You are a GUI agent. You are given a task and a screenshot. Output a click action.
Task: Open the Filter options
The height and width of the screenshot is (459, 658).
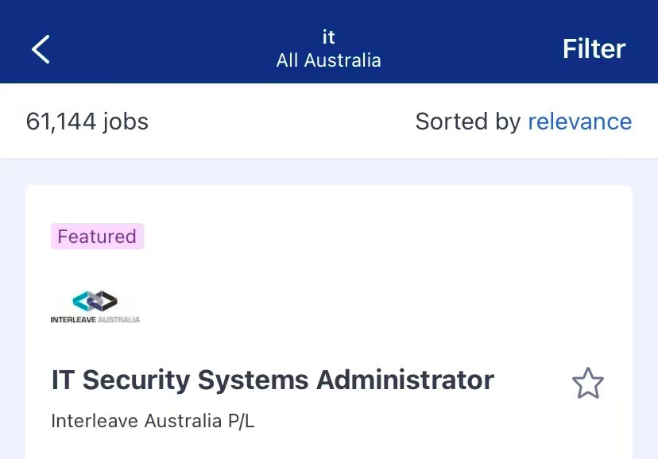(x=594, y=48)
